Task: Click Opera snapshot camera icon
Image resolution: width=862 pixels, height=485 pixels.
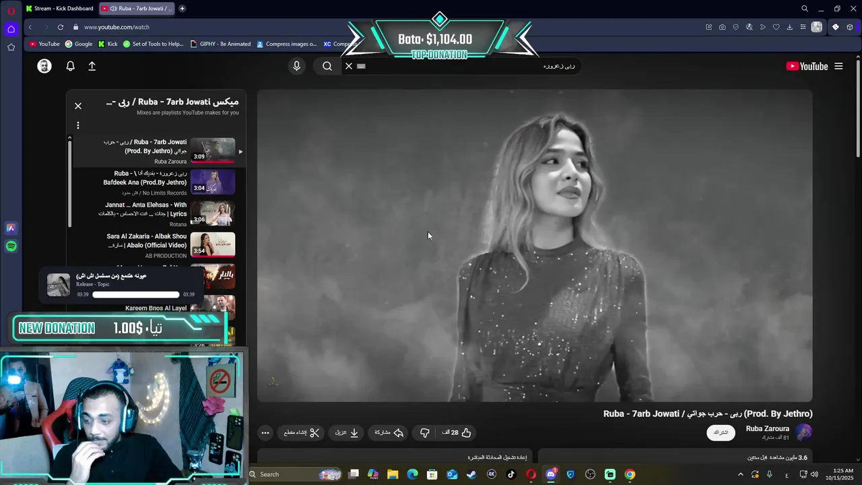Action: 722,27
